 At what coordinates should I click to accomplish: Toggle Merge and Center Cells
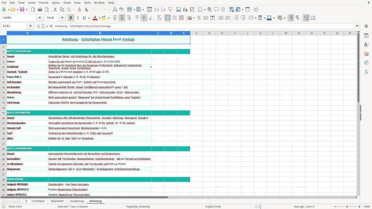pyautogui.click(x=168, y=18)
